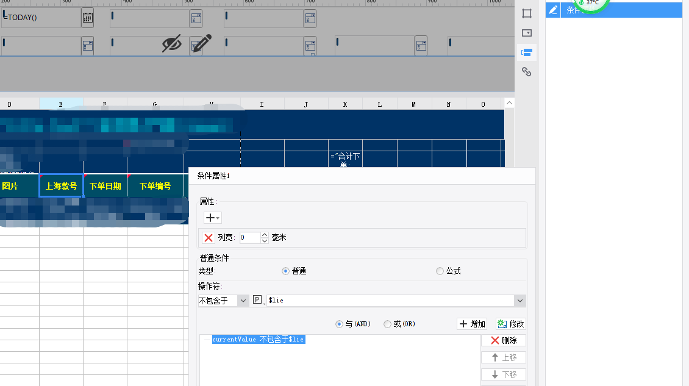Image resolution: width=689 pixels, height=386 pixels.
Task: Select column E header
Action: tap(61, 104)
